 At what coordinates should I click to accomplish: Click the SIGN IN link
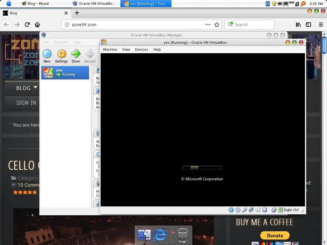tap(26, 103)
